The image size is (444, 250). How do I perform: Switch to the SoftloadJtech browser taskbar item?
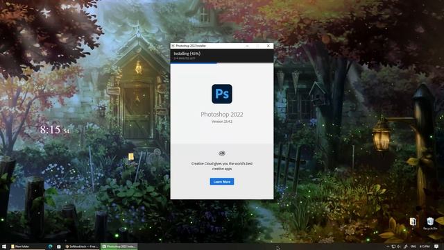82,247
